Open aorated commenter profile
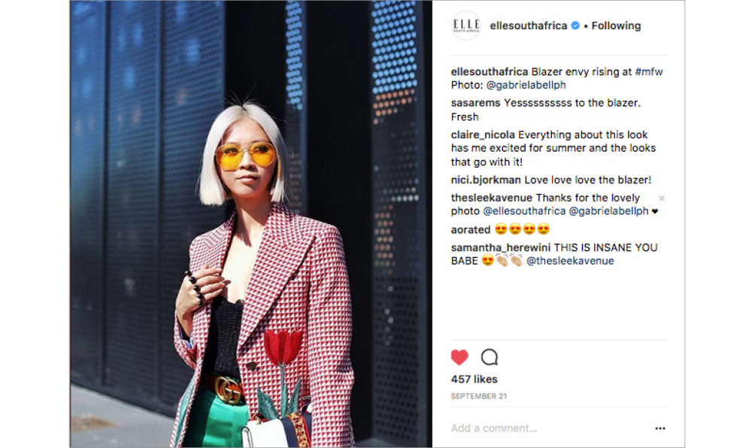Screen dimensions: 752x448 470,230
